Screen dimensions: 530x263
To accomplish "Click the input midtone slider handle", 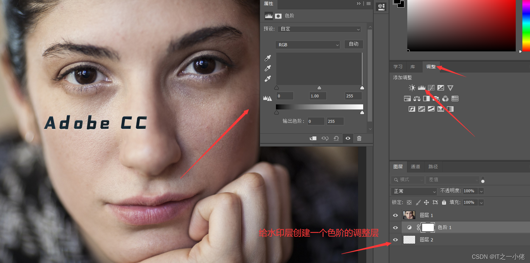I will [x=319, y=88].
